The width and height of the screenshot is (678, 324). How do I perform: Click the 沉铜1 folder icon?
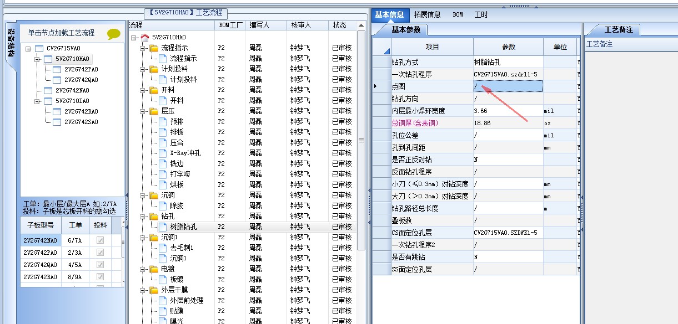pyautogui.click(x=154, y=237)
